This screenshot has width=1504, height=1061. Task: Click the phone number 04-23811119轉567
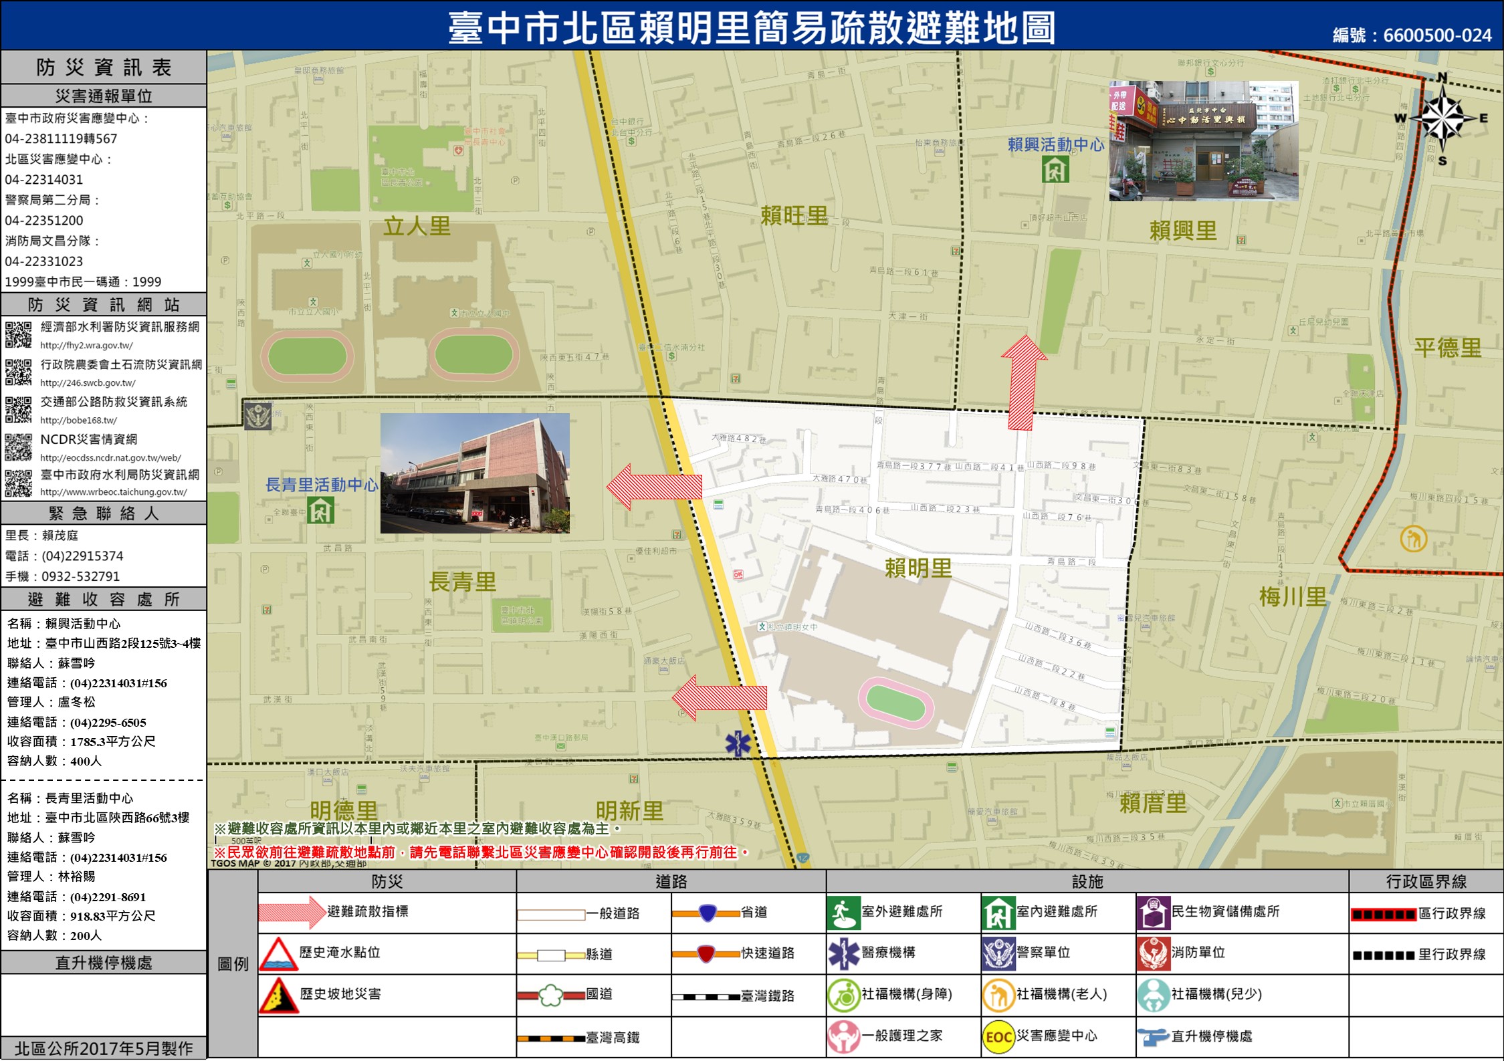61,139
